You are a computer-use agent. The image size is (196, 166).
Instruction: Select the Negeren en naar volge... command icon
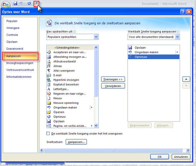(x=49, y=94)
